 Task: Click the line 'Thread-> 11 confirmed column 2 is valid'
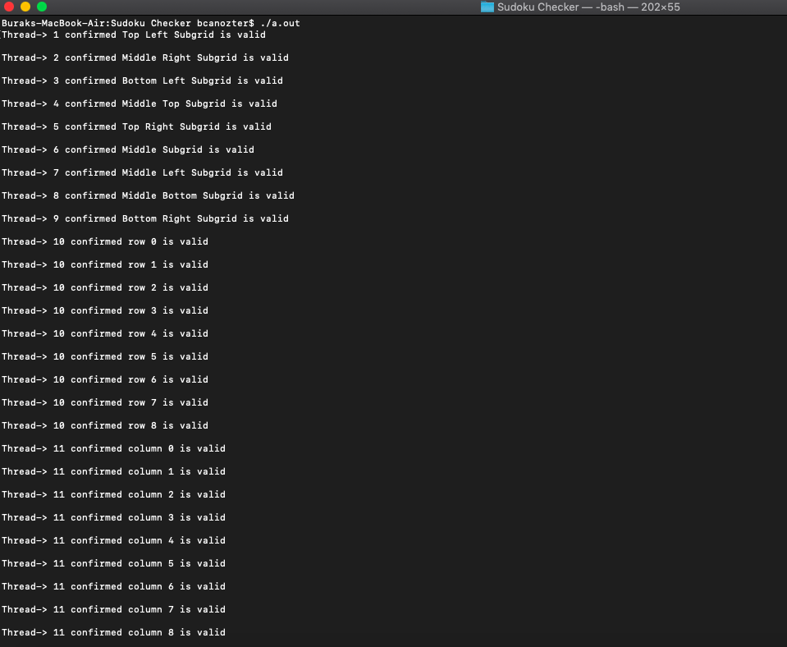point(113,494)
